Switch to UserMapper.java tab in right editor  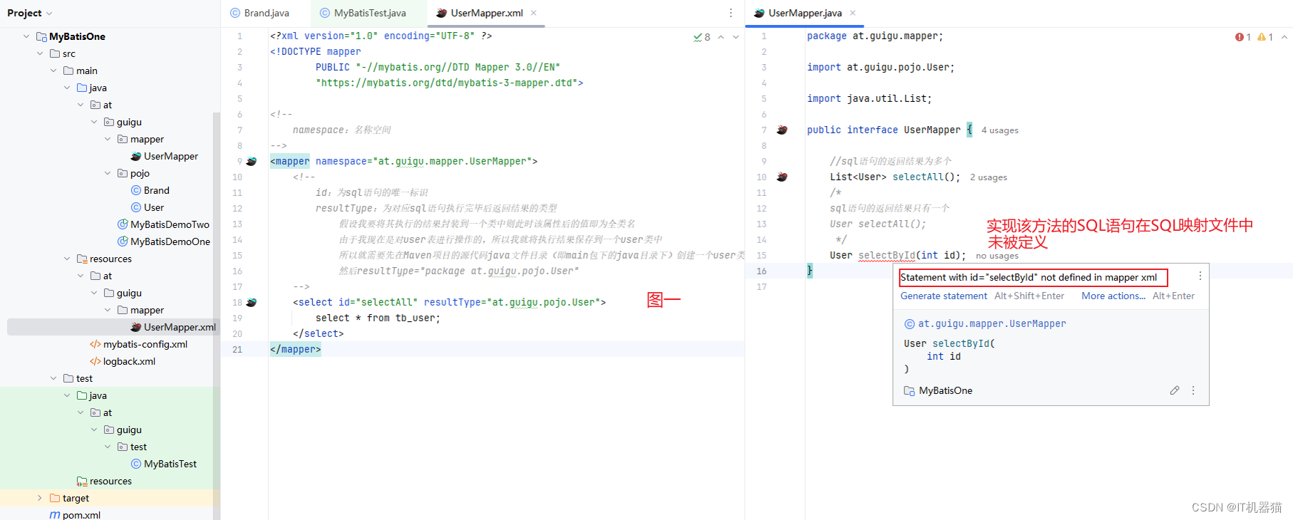click(798, 13)
